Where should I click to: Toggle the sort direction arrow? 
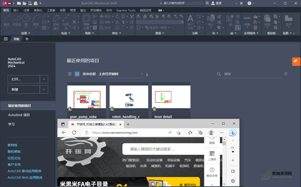pyautogui.click(x=147, y=74)
